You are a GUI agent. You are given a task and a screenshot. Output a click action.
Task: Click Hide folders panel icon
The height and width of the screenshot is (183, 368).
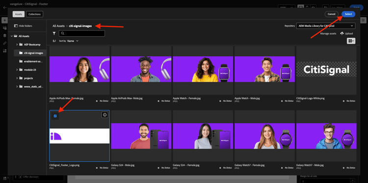(16, 26)
